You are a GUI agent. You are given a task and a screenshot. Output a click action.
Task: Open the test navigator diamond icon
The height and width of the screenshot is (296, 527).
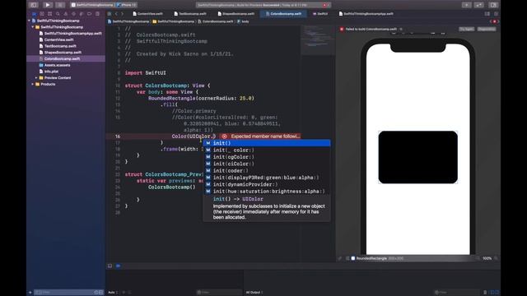(73, 14)
